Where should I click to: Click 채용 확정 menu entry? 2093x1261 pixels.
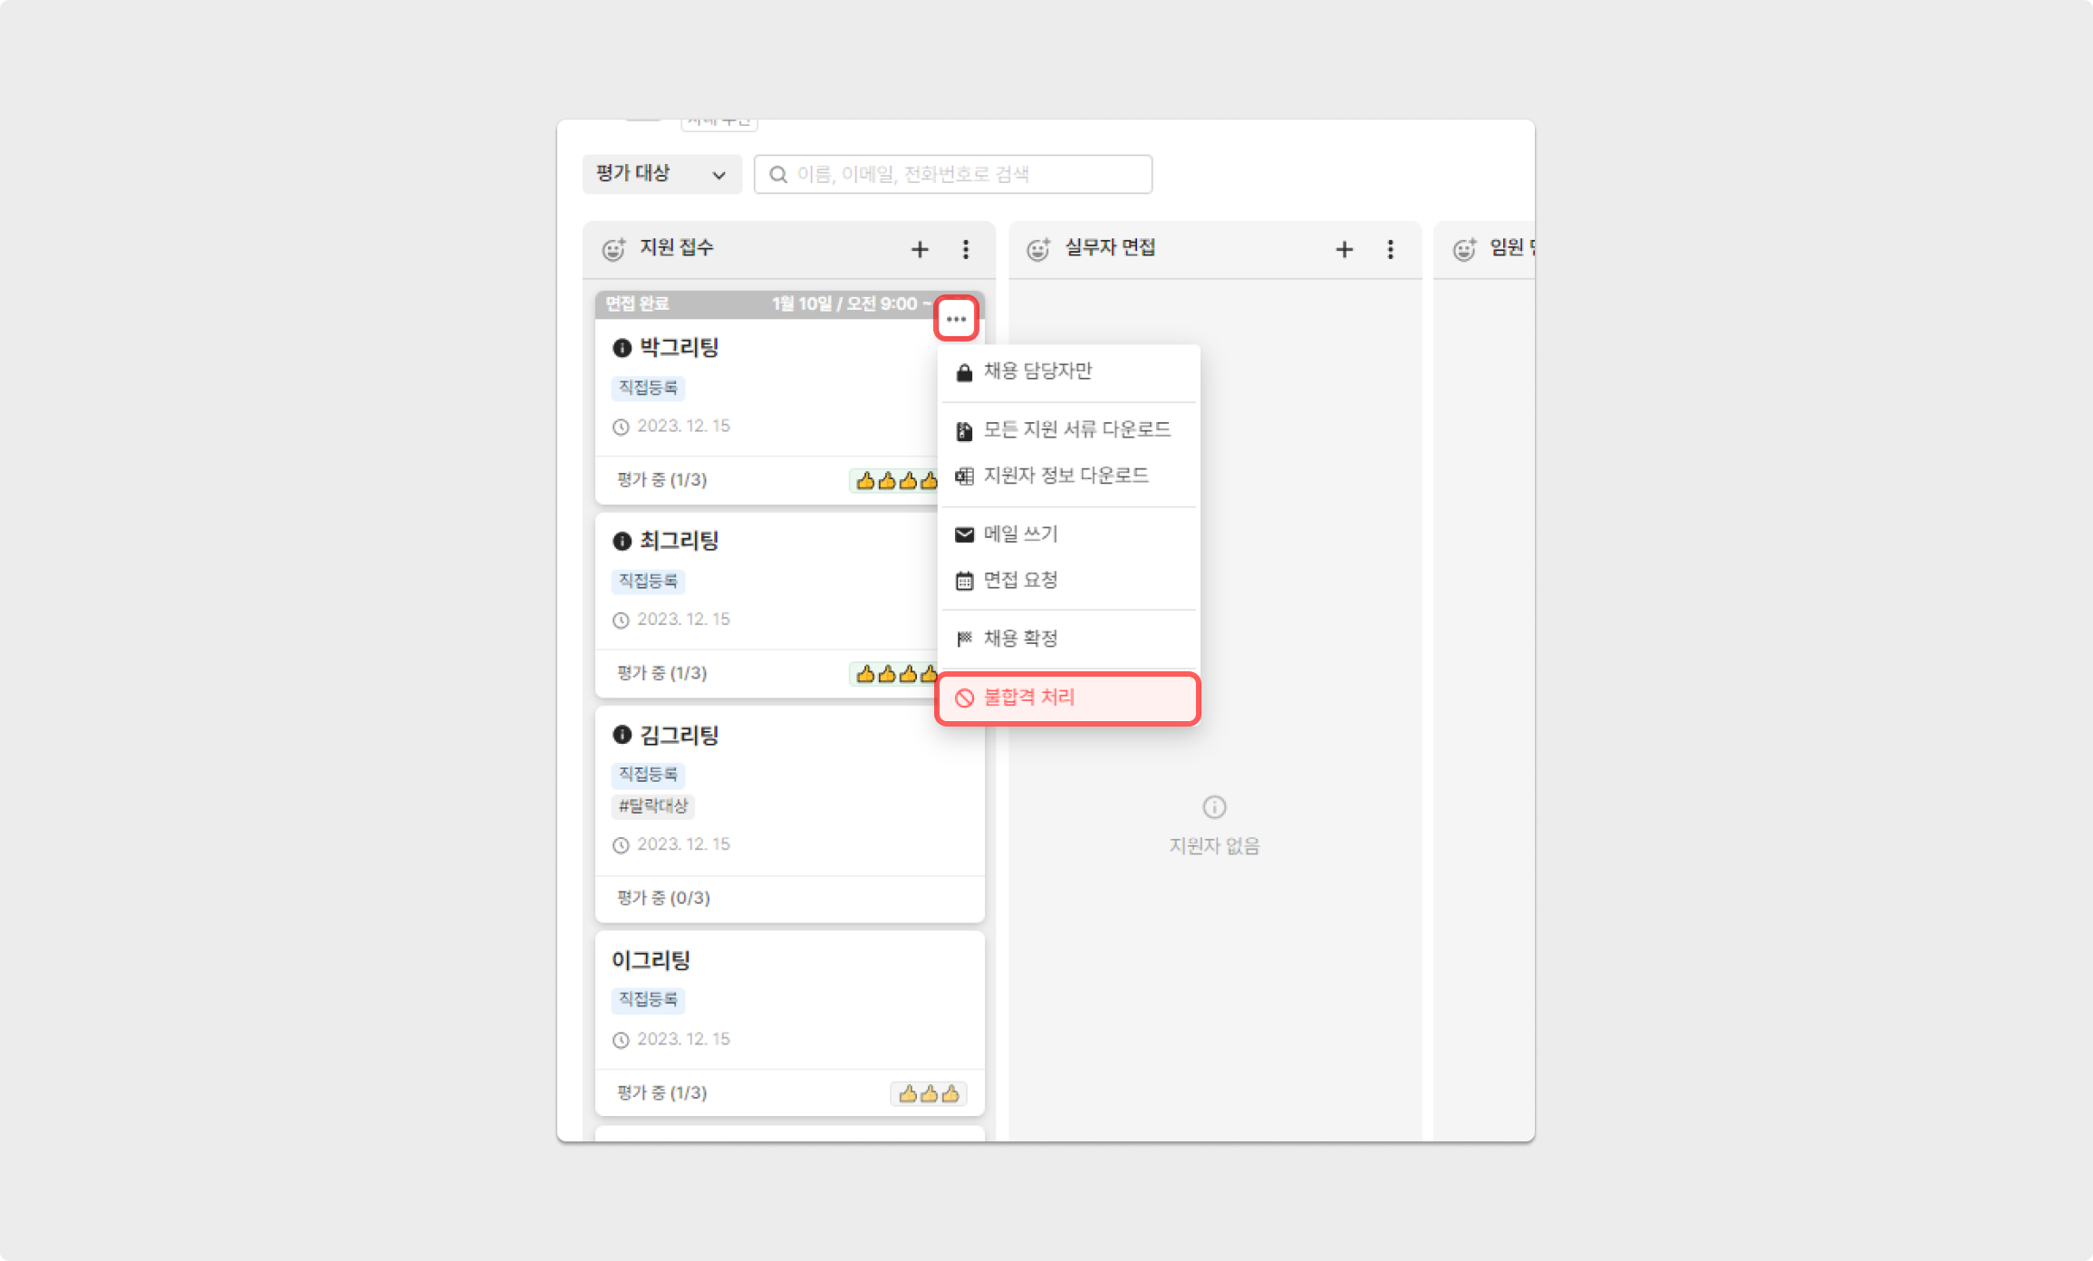pos(1020,639)
